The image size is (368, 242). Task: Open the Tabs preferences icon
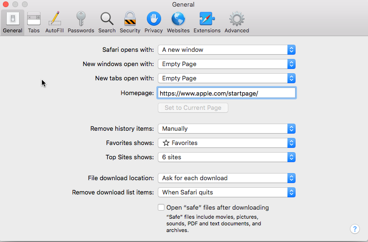pos(34,19)
